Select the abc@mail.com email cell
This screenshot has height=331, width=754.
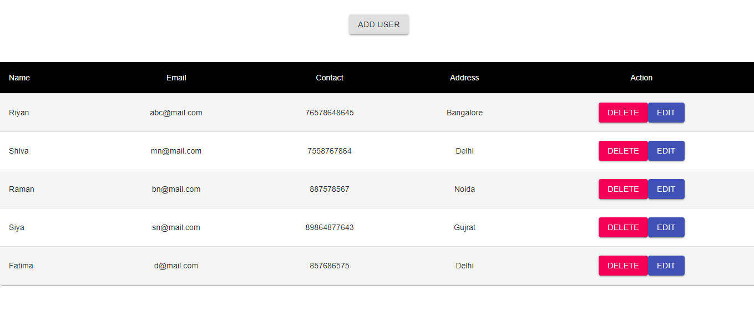176,113
